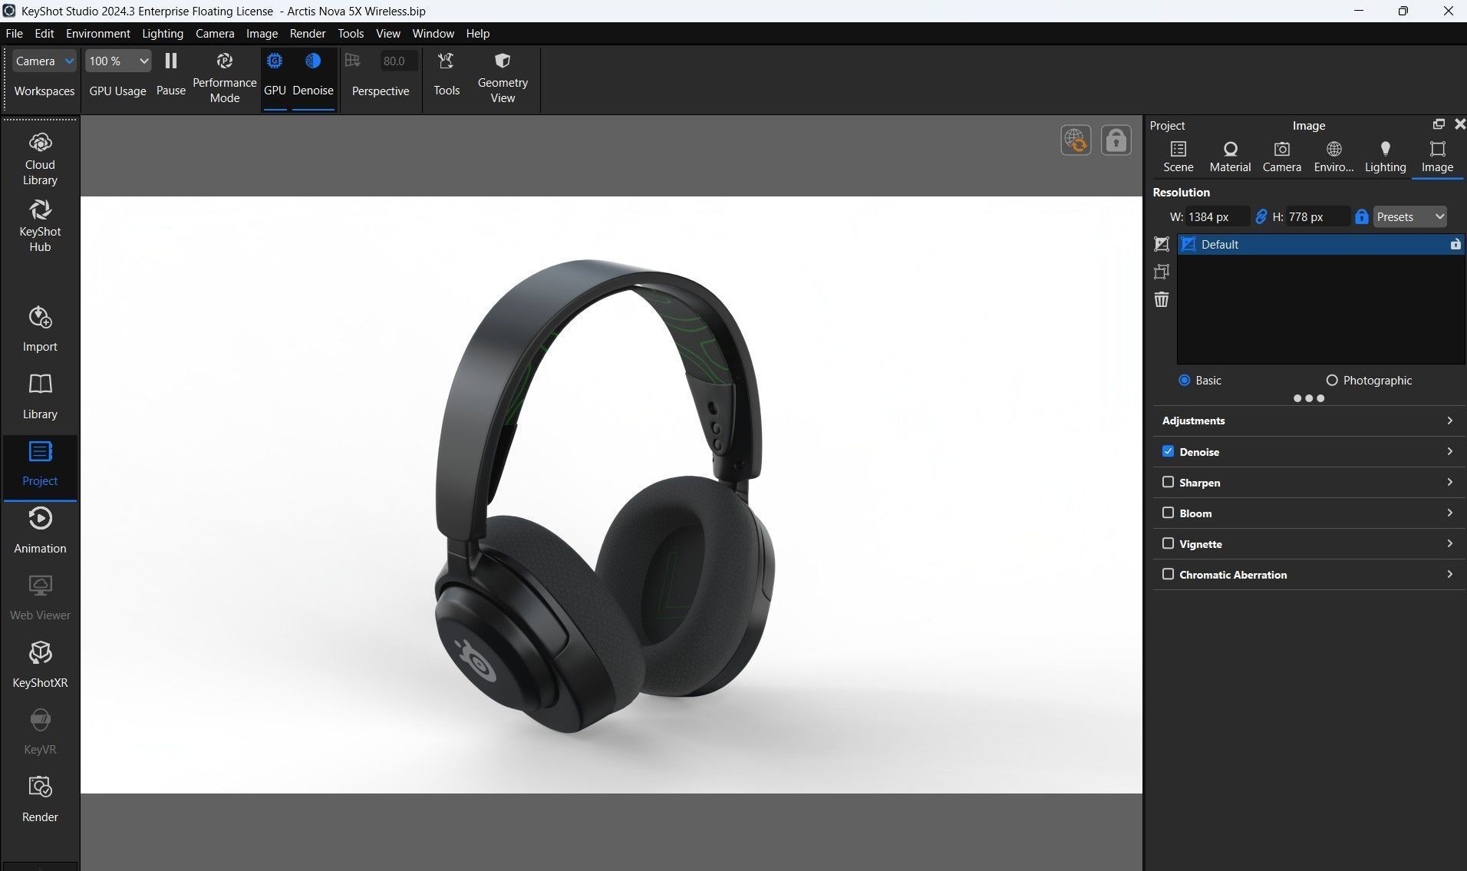Add a new image style
The height and width of the screenshot is (871, 1467).
(x=1162, y=244)
